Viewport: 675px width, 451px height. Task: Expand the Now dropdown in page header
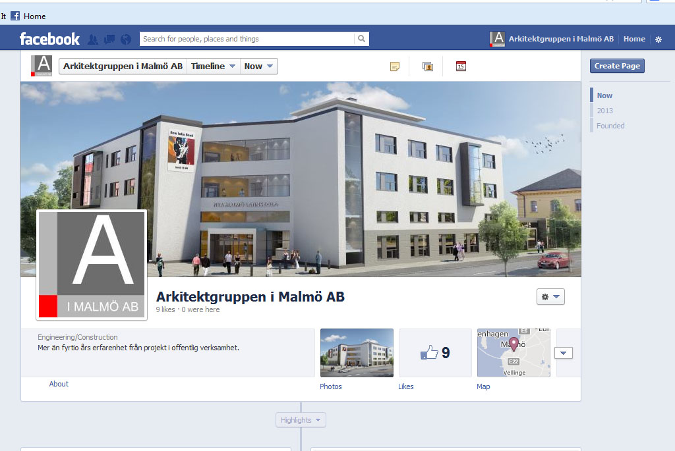(x=258, y=66)
